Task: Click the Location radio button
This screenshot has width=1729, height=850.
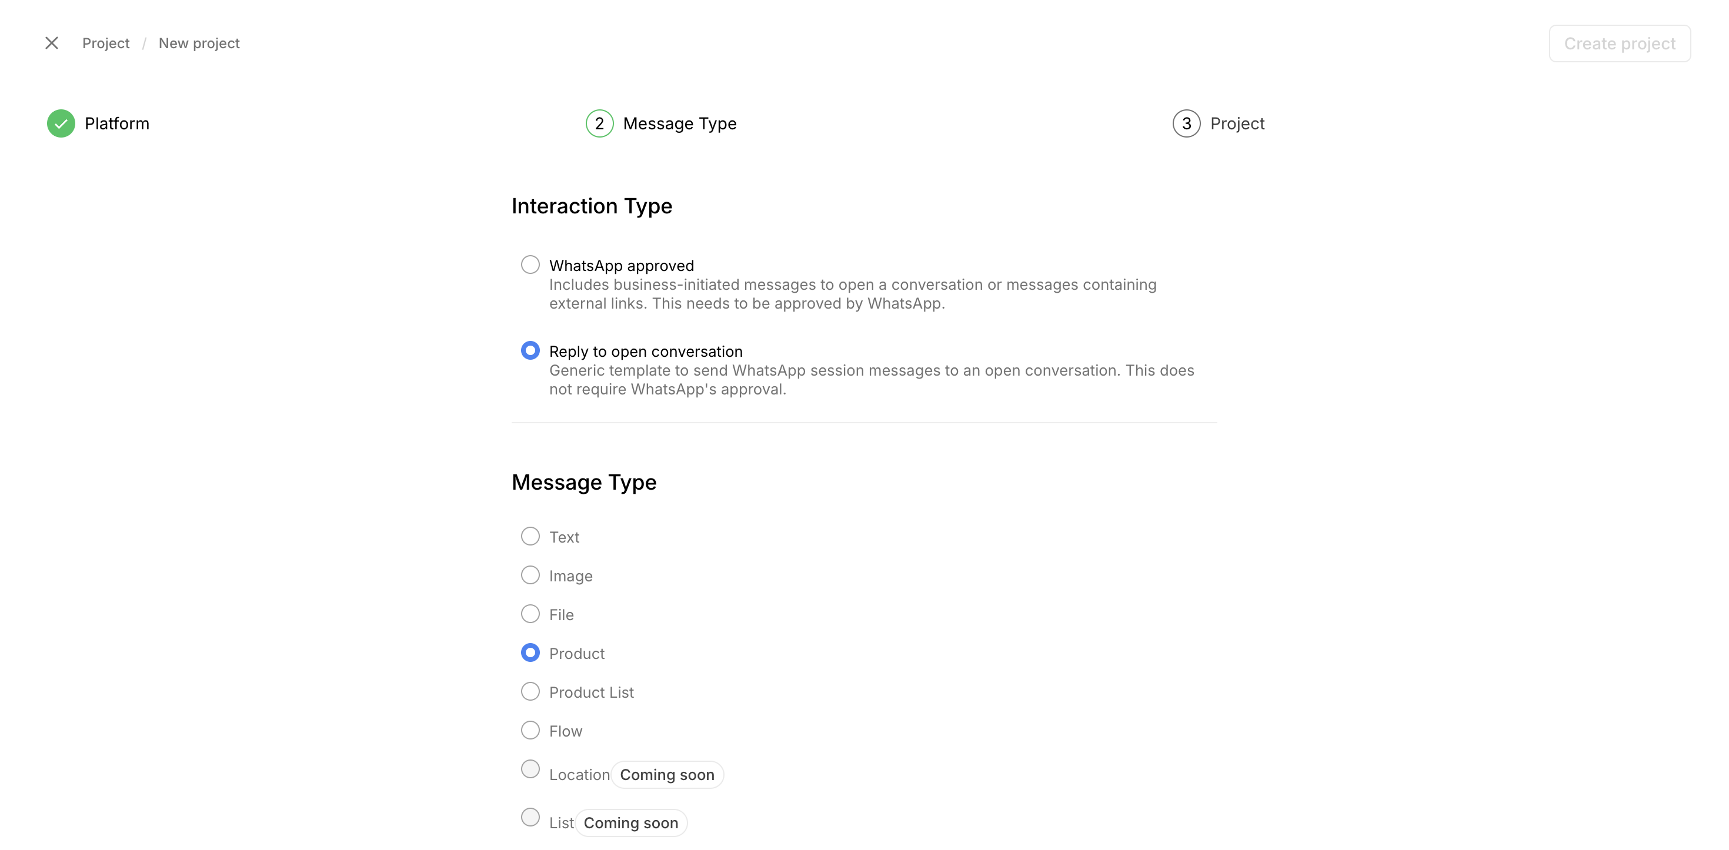Action: click(530, 769)
